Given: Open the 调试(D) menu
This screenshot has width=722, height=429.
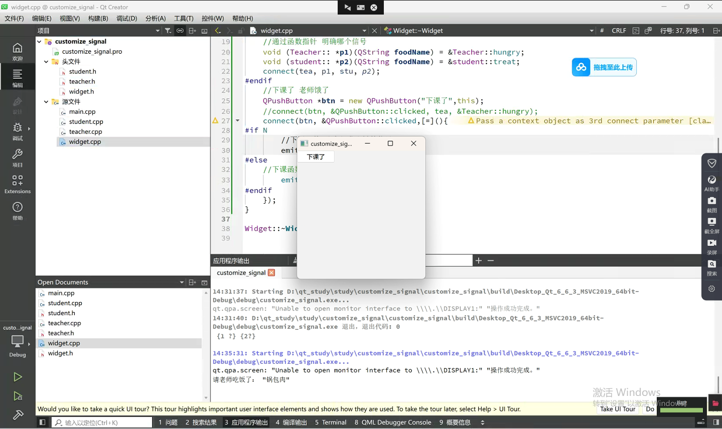Looking at the screenshot, I should coord(126,19).
